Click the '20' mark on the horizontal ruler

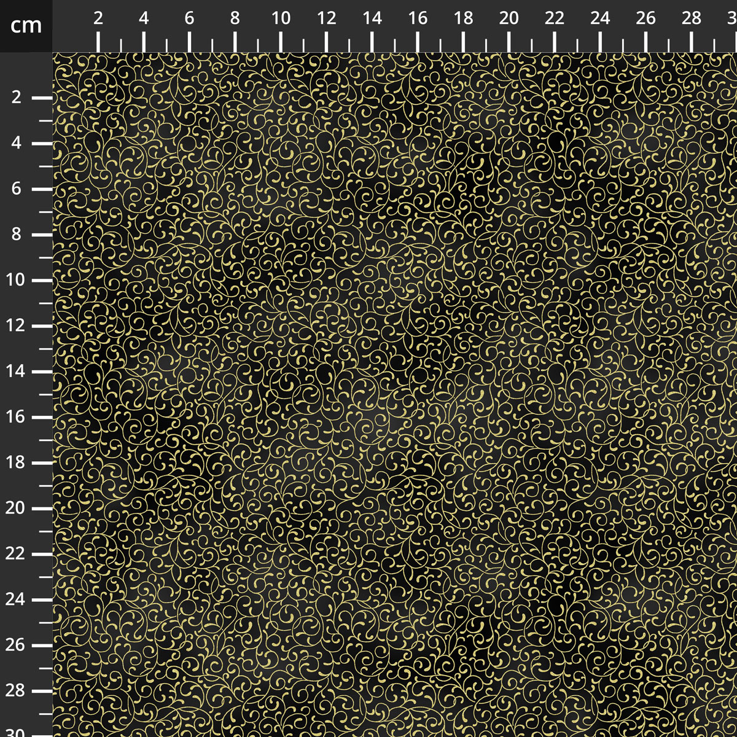[x=509, y=18]
